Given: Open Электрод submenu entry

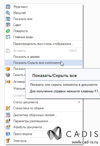Looking at the screenshot, I should 44,141.
